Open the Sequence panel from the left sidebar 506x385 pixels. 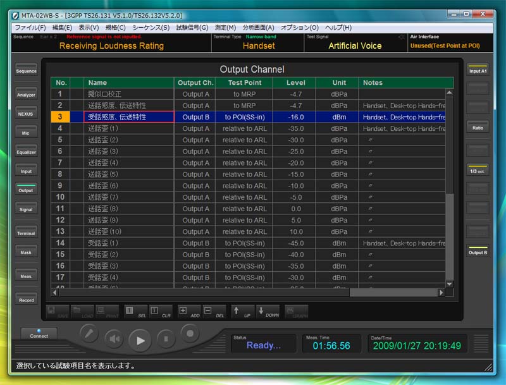coord(26,70)
